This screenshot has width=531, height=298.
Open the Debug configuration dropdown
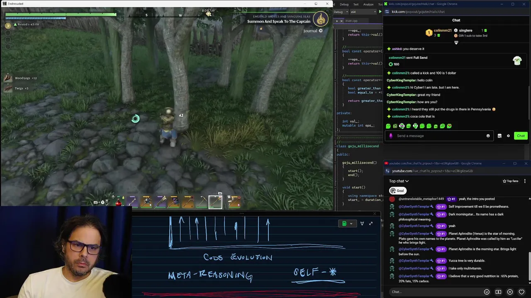(341, 12)
